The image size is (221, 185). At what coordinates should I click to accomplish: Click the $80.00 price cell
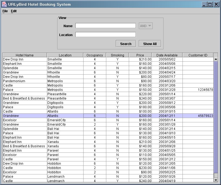point(140,77)
